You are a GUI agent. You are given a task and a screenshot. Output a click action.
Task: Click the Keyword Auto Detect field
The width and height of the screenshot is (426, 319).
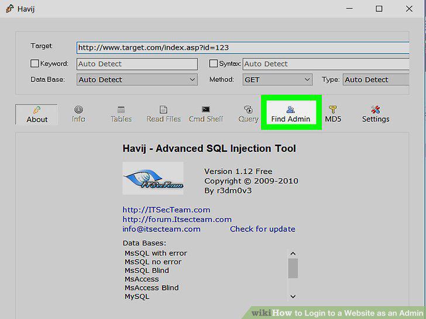pyautogui.click(x=137, y=64)
